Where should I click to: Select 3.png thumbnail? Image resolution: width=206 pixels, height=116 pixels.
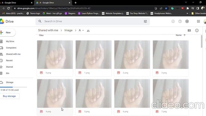click(171, 54)
